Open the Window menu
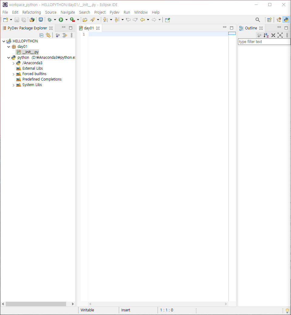This screenshot has height=315, width=291. [141, 12]
